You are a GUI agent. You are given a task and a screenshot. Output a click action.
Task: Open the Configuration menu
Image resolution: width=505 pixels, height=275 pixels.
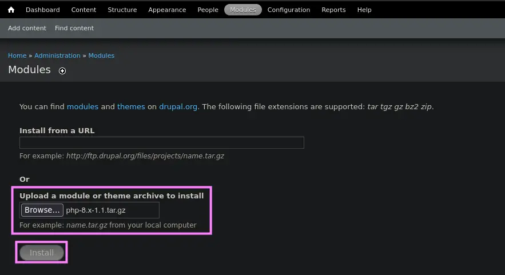pyautogui.click(x=289, y=10)
